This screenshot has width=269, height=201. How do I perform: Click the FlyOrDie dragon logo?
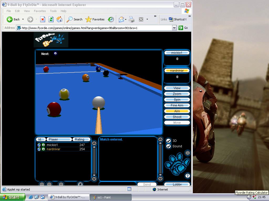pyautogui.click(x=51, y=40)
